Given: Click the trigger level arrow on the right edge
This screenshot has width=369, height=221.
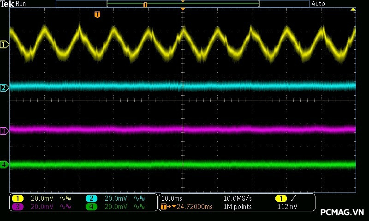Looking at the screenshot, I should [353, 10].
